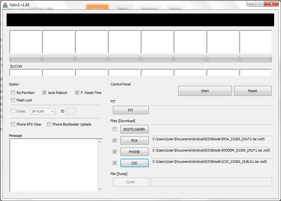281x201 pixels.
Task: Click the Odin3 title bar app icon
Action: coord(5,5)
